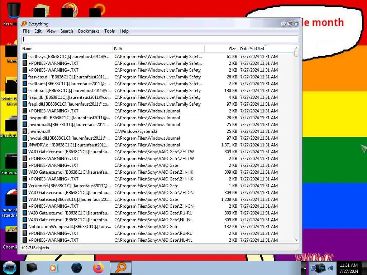The image size is (367, 275).
Task: Click the 142,713 objects status bar text
Action: click(x=35, y=248)
